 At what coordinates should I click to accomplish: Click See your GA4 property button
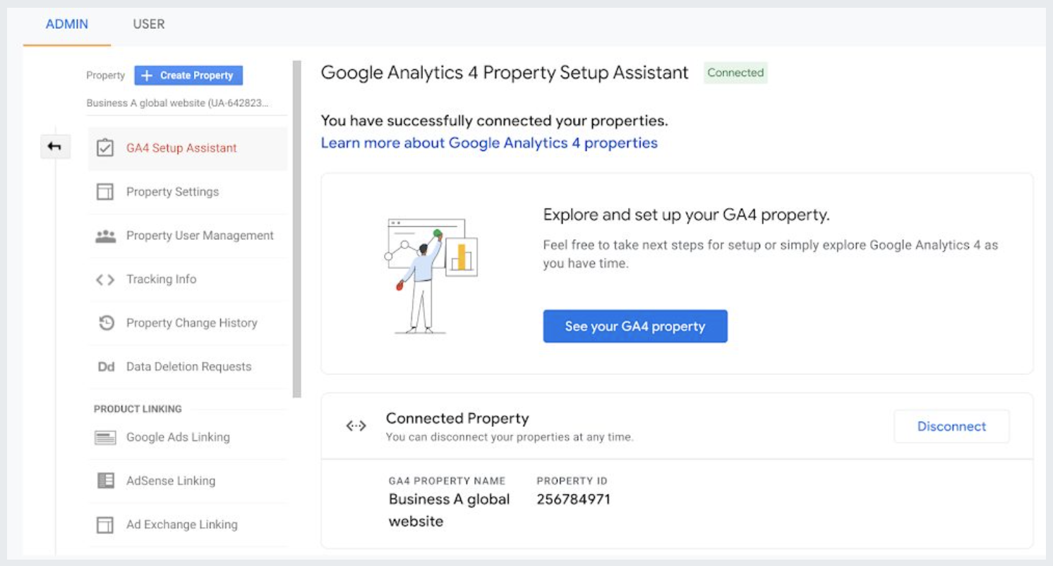coord(635,326)
